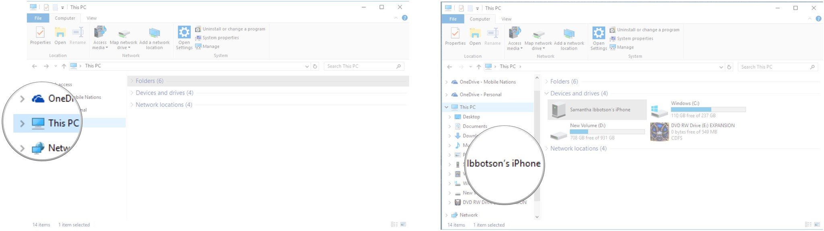Expand Network locations (4) in left window

pos(132,105)
